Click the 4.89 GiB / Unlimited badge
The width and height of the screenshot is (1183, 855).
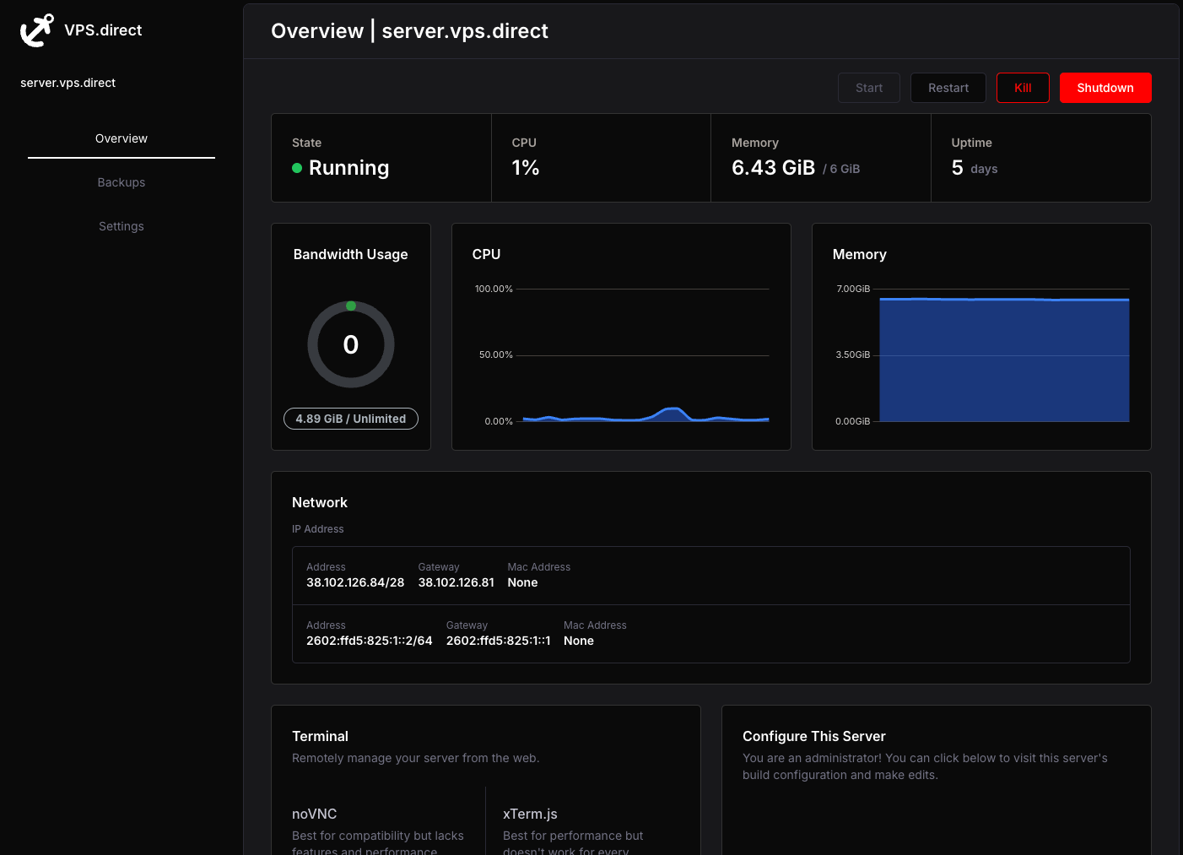pyautogui.click(x=351, y=419)
